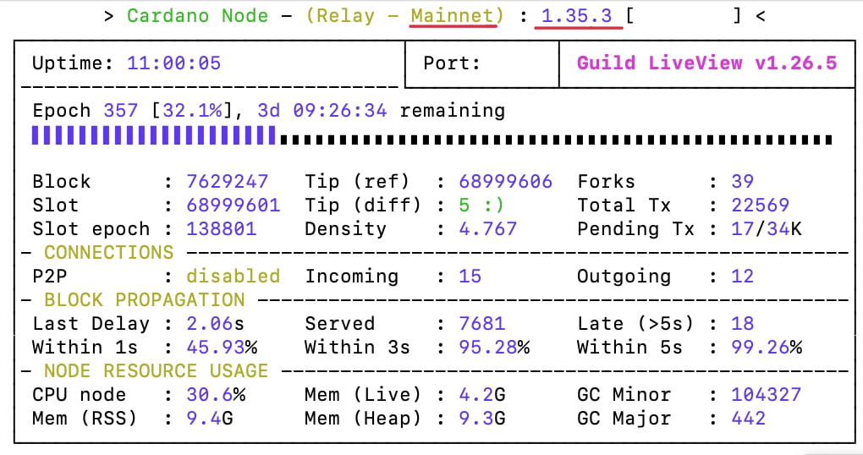Viewport: 863px width, 455px height.
Task: Click the 'GC Minor' label
Action: 624,394
